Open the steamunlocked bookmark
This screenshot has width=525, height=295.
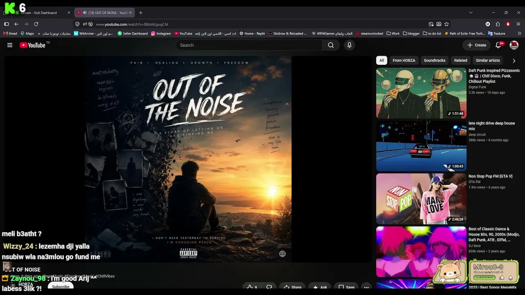tap(370, 34)
